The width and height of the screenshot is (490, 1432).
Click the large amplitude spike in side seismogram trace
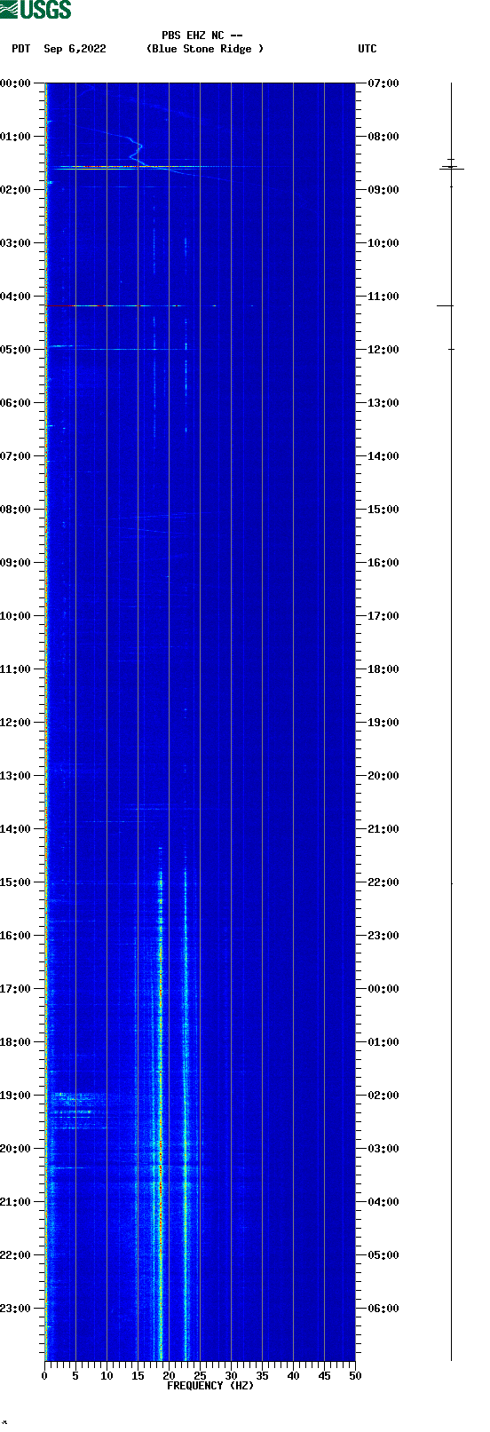coord(451,168)
